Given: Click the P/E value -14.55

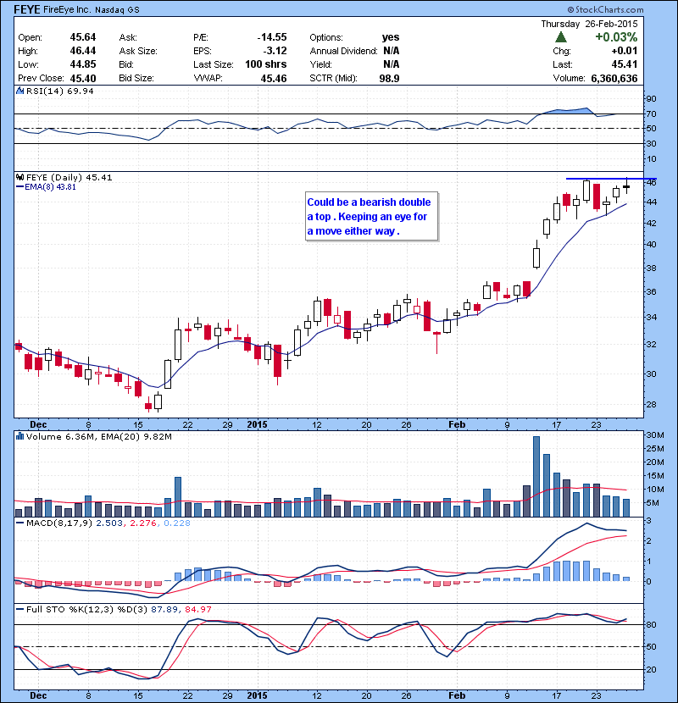Looking at the screenshot, I should [272, 37].
